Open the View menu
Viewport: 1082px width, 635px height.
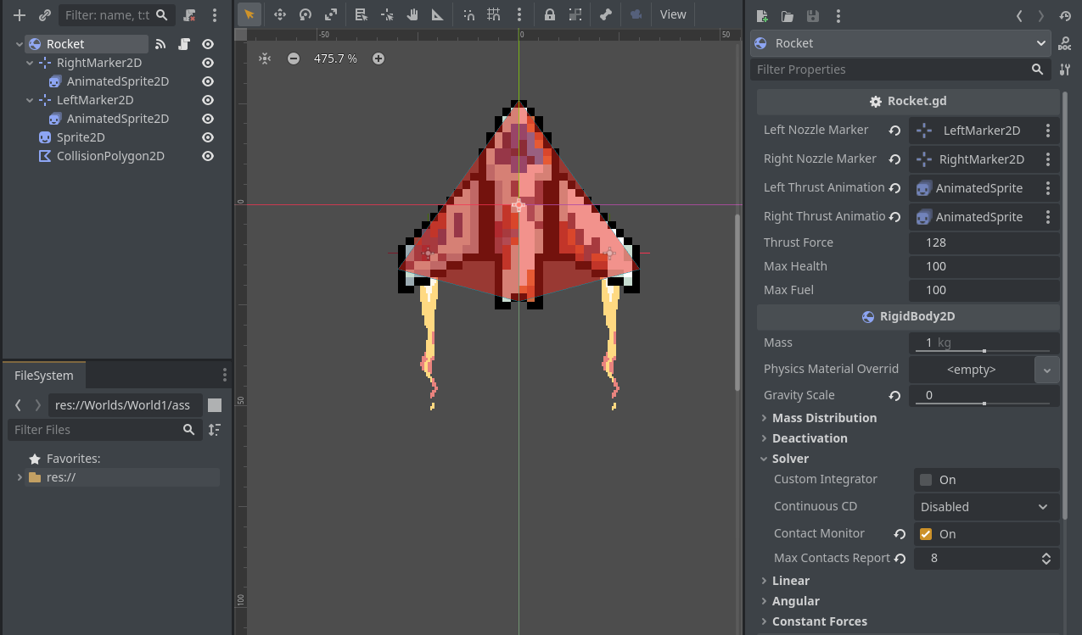click(x=673, y=14)
